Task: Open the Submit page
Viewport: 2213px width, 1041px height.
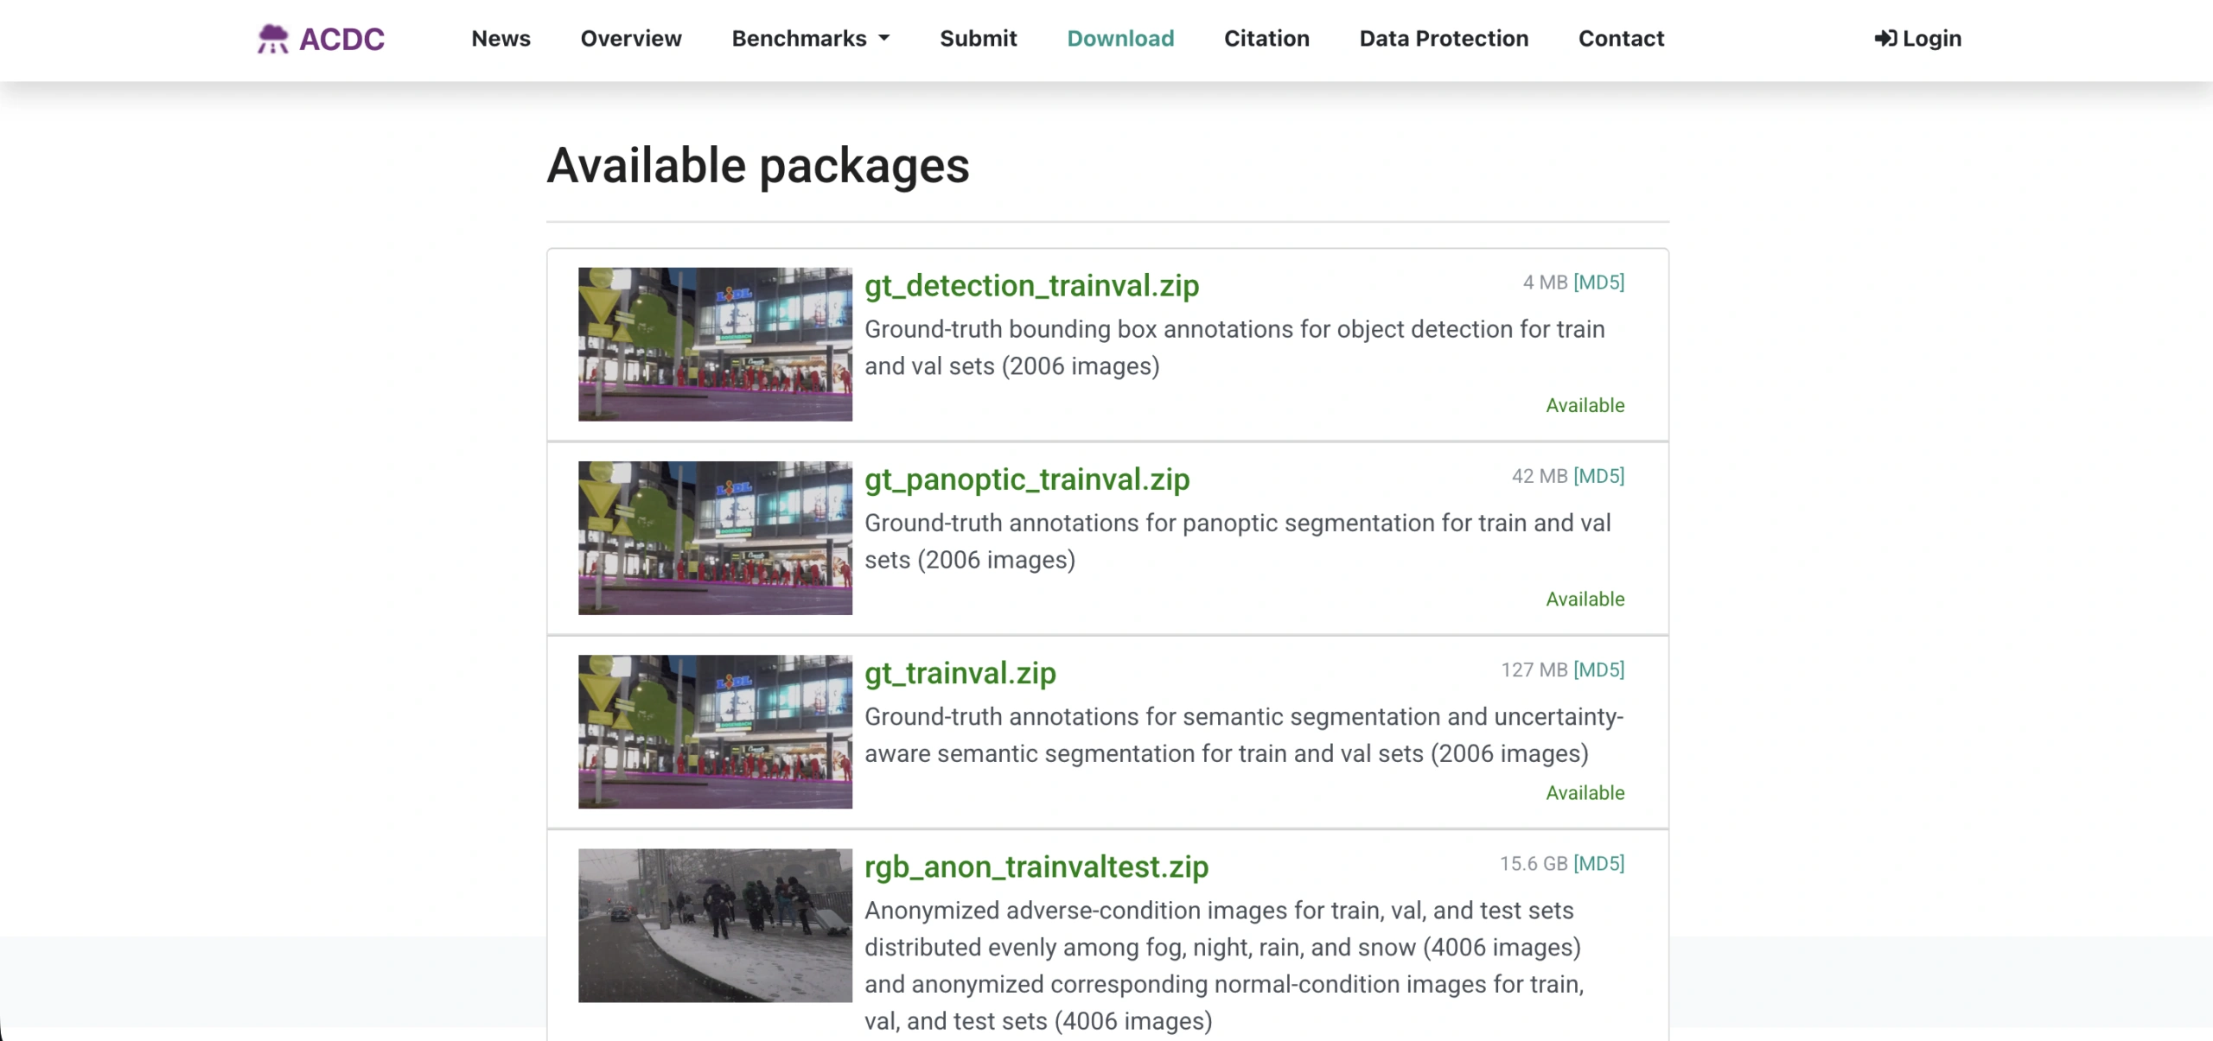Action: pyautogui.click(x=978, y=39)
